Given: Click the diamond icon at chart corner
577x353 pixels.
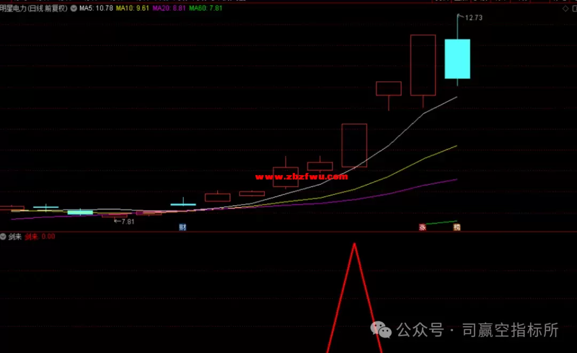Looking at the screenshot, I should coord(566,9).
